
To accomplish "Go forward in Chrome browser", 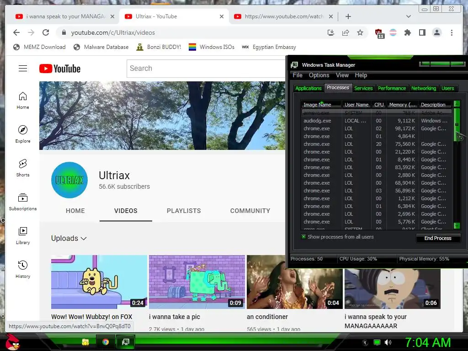I will tap(31, 32).
